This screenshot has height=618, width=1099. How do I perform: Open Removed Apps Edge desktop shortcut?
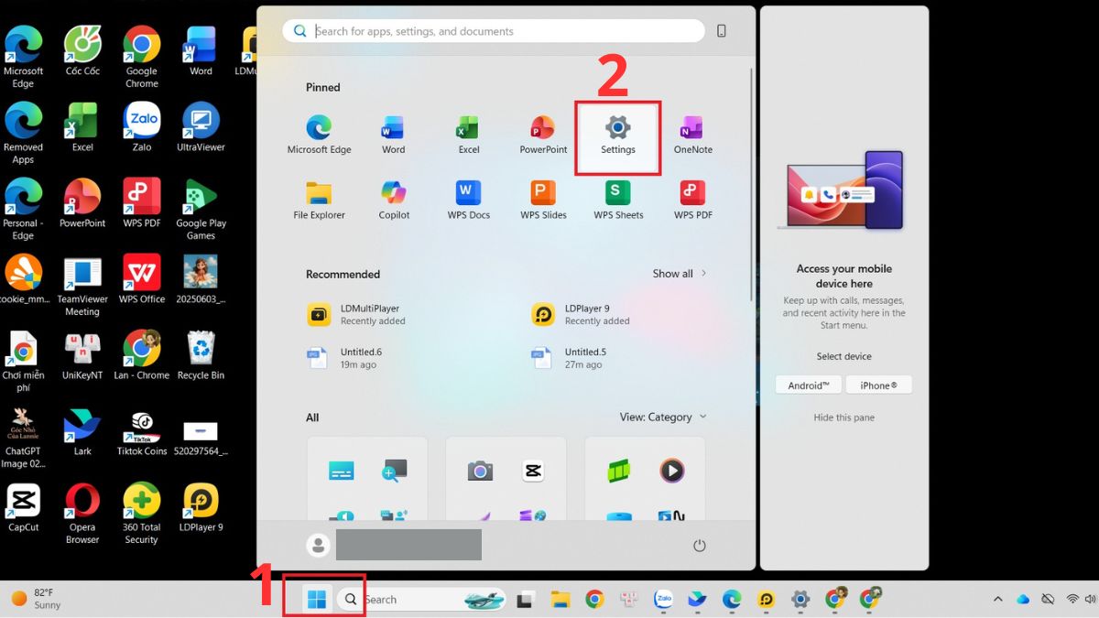(23, 133)
